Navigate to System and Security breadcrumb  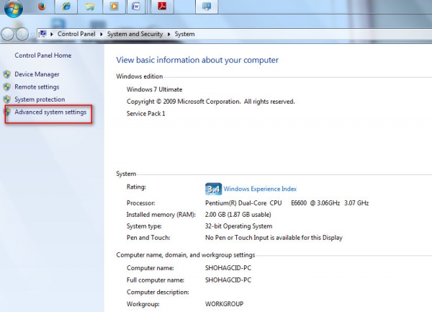[x=135, y=34]
